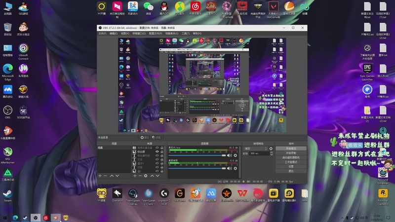Click the YY开播 desktop icon
The height and width of the screenshot is (222, 395).
coord(102,8)
